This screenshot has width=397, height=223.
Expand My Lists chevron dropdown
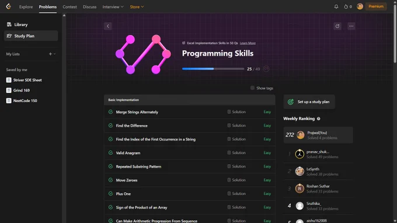coord(54,54)
